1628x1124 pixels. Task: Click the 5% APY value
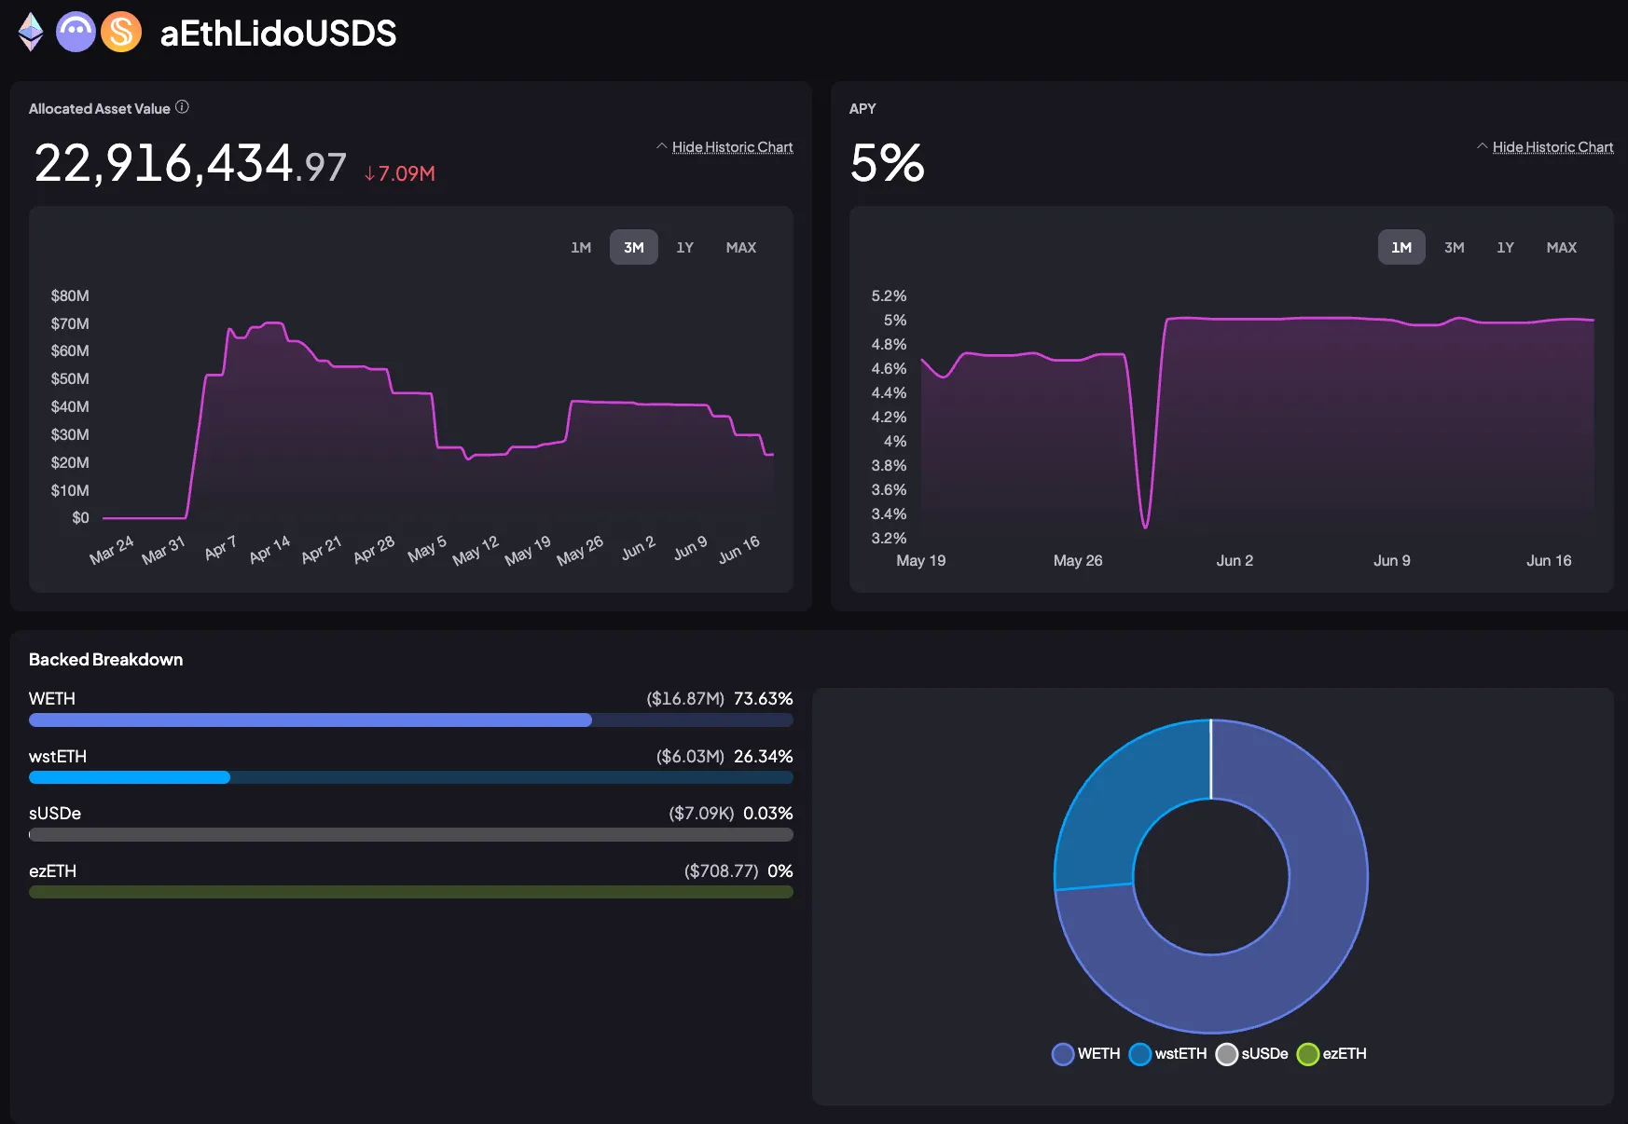(x=887, y=163)
